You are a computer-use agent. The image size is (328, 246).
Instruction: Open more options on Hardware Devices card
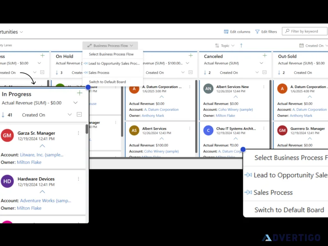click(78, 179)
